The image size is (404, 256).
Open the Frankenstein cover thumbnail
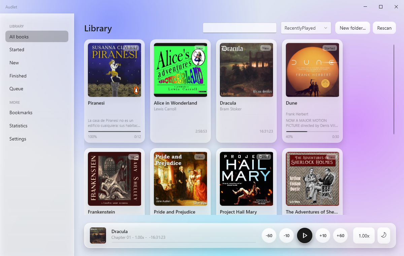coord(114,179)
